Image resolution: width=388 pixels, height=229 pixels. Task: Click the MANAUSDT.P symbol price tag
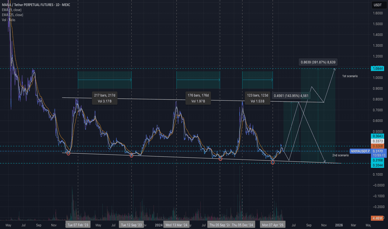pos(360,151)
